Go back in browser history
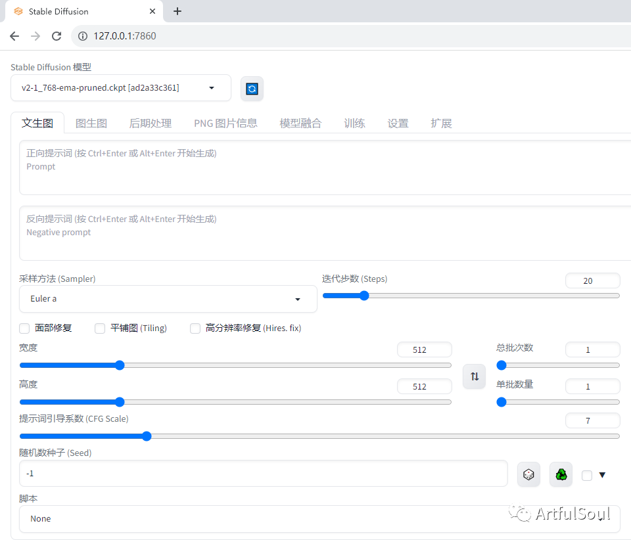 coord(14,36)
